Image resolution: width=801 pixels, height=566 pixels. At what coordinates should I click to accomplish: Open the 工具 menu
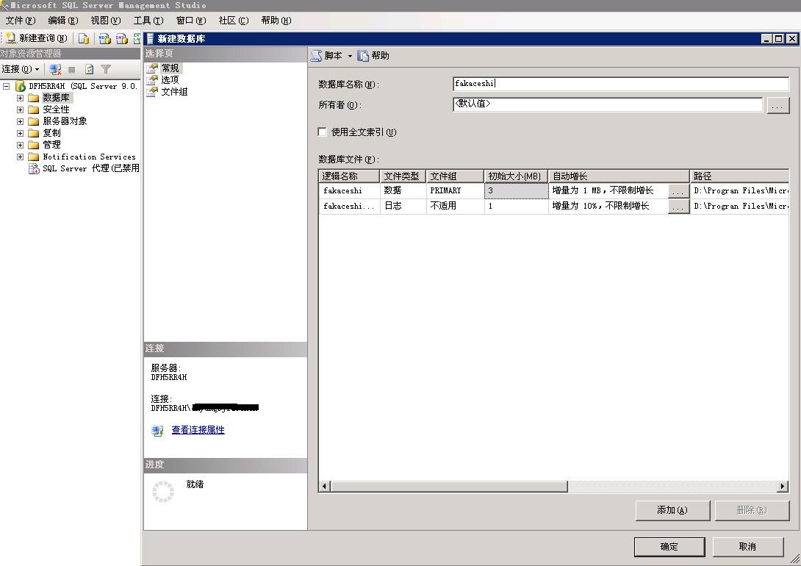148,21
